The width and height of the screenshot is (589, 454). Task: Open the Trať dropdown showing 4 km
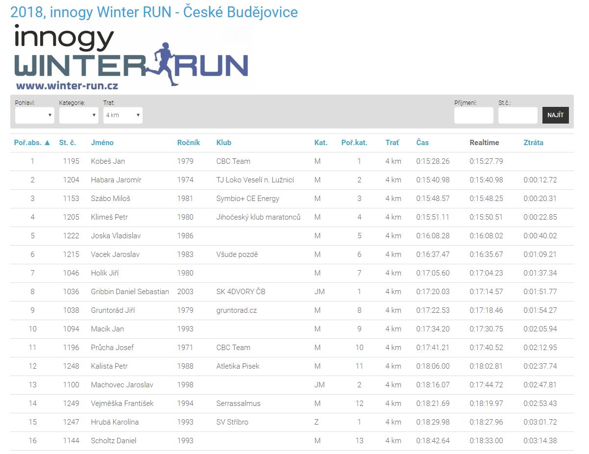[123, 115]
